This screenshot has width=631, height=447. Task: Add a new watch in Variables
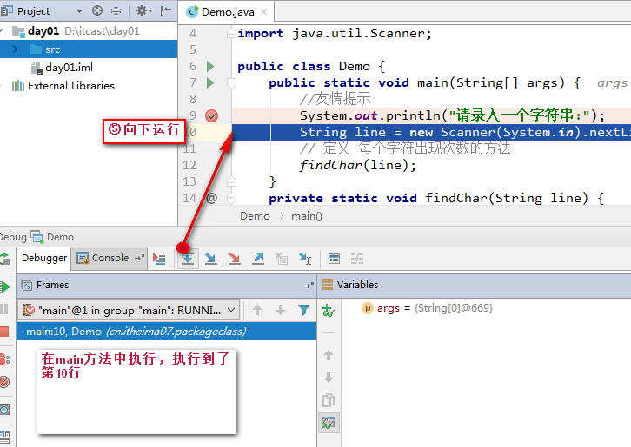(328, 310)
